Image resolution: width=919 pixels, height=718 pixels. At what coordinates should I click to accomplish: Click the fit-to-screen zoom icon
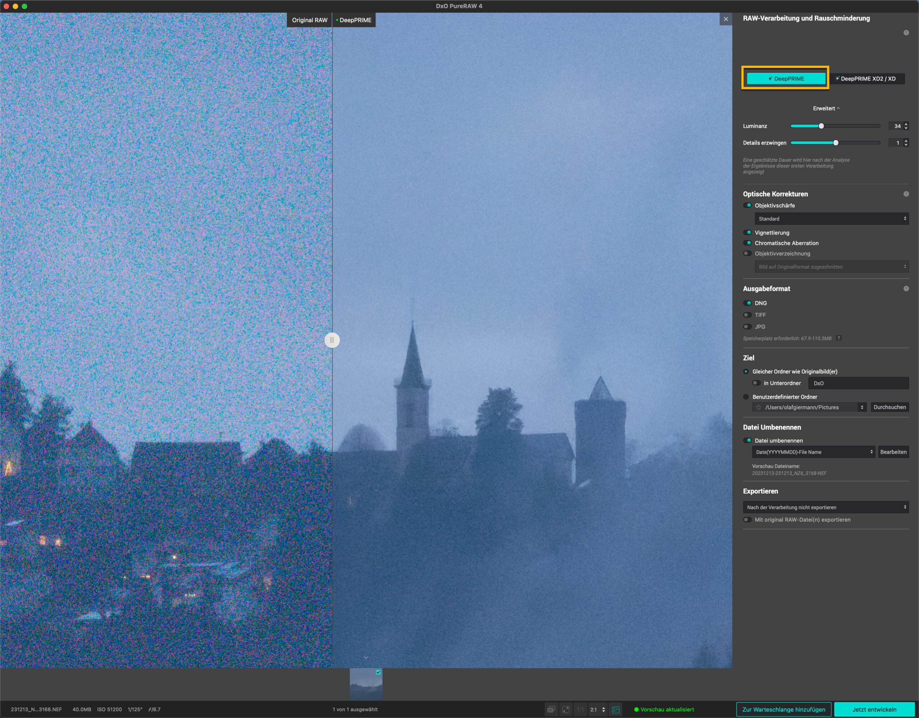tap(565, 710)
